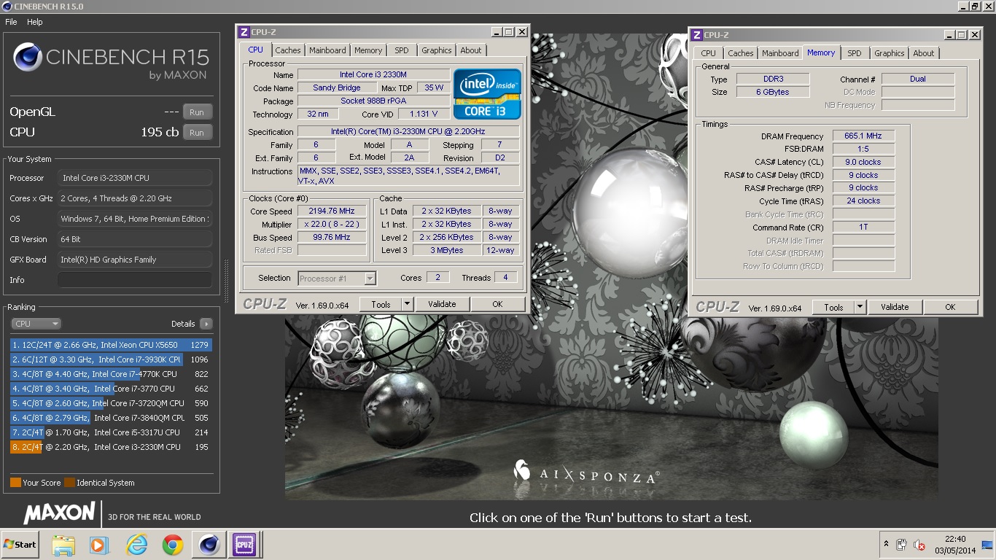Click OK in right CPU-Z window
Screen dimensions: 996x560
950,307
